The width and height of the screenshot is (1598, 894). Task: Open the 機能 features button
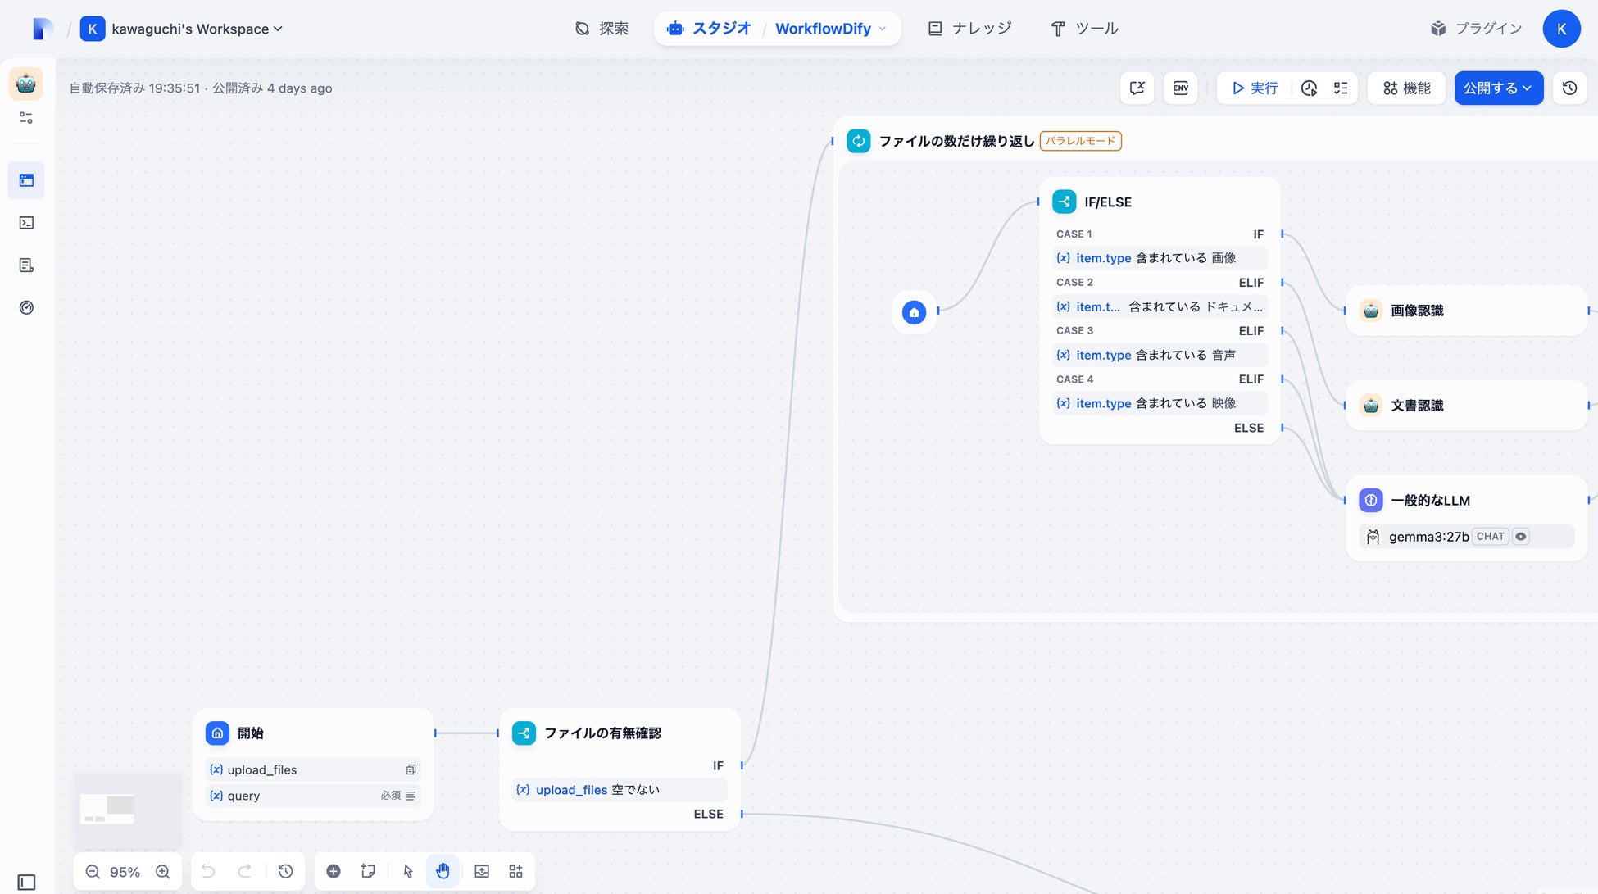(1406, 88)
